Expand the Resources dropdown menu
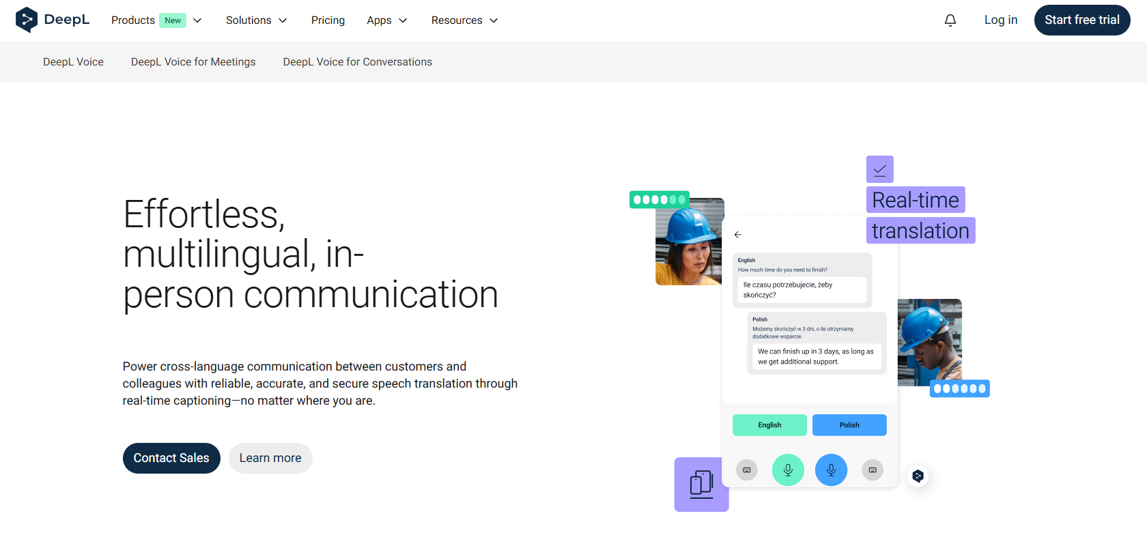Image resolution: width=1147 pixels, height=548 pixels. [x=464, y=20]
